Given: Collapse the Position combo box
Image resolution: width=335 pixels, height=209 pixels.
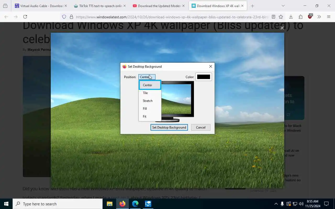Looking at the screenshot, I should click(147, 77).
